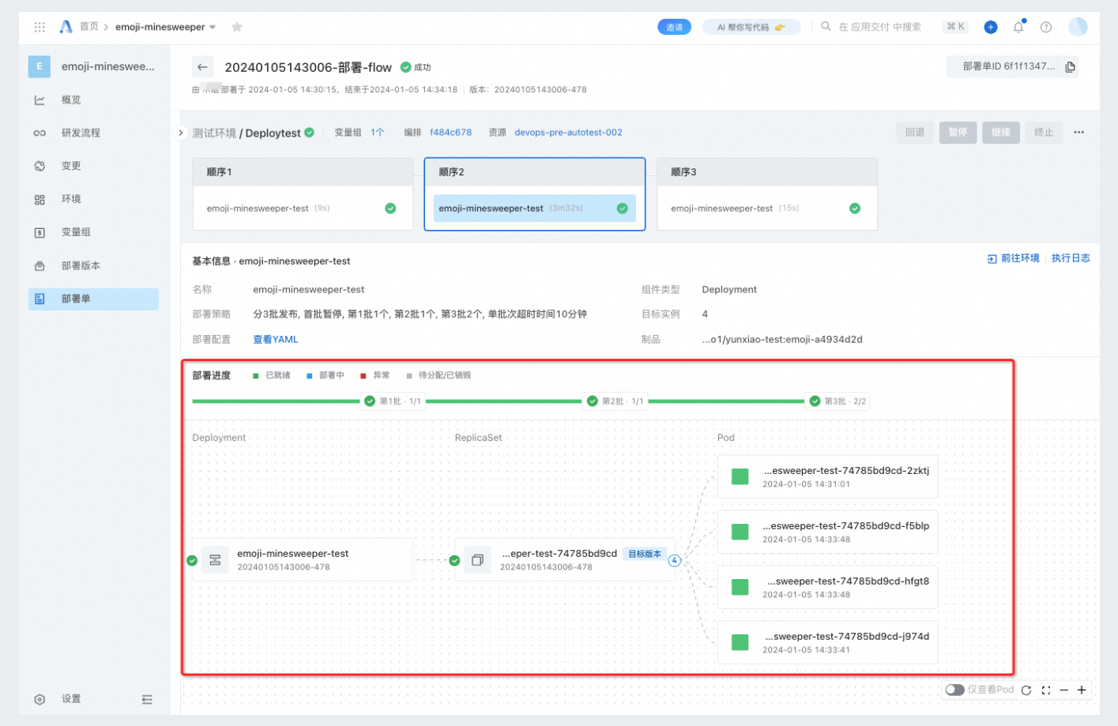1118x726 pixels.
Task: Open the app grid launcher icon
Action: [x=40, y=27]
